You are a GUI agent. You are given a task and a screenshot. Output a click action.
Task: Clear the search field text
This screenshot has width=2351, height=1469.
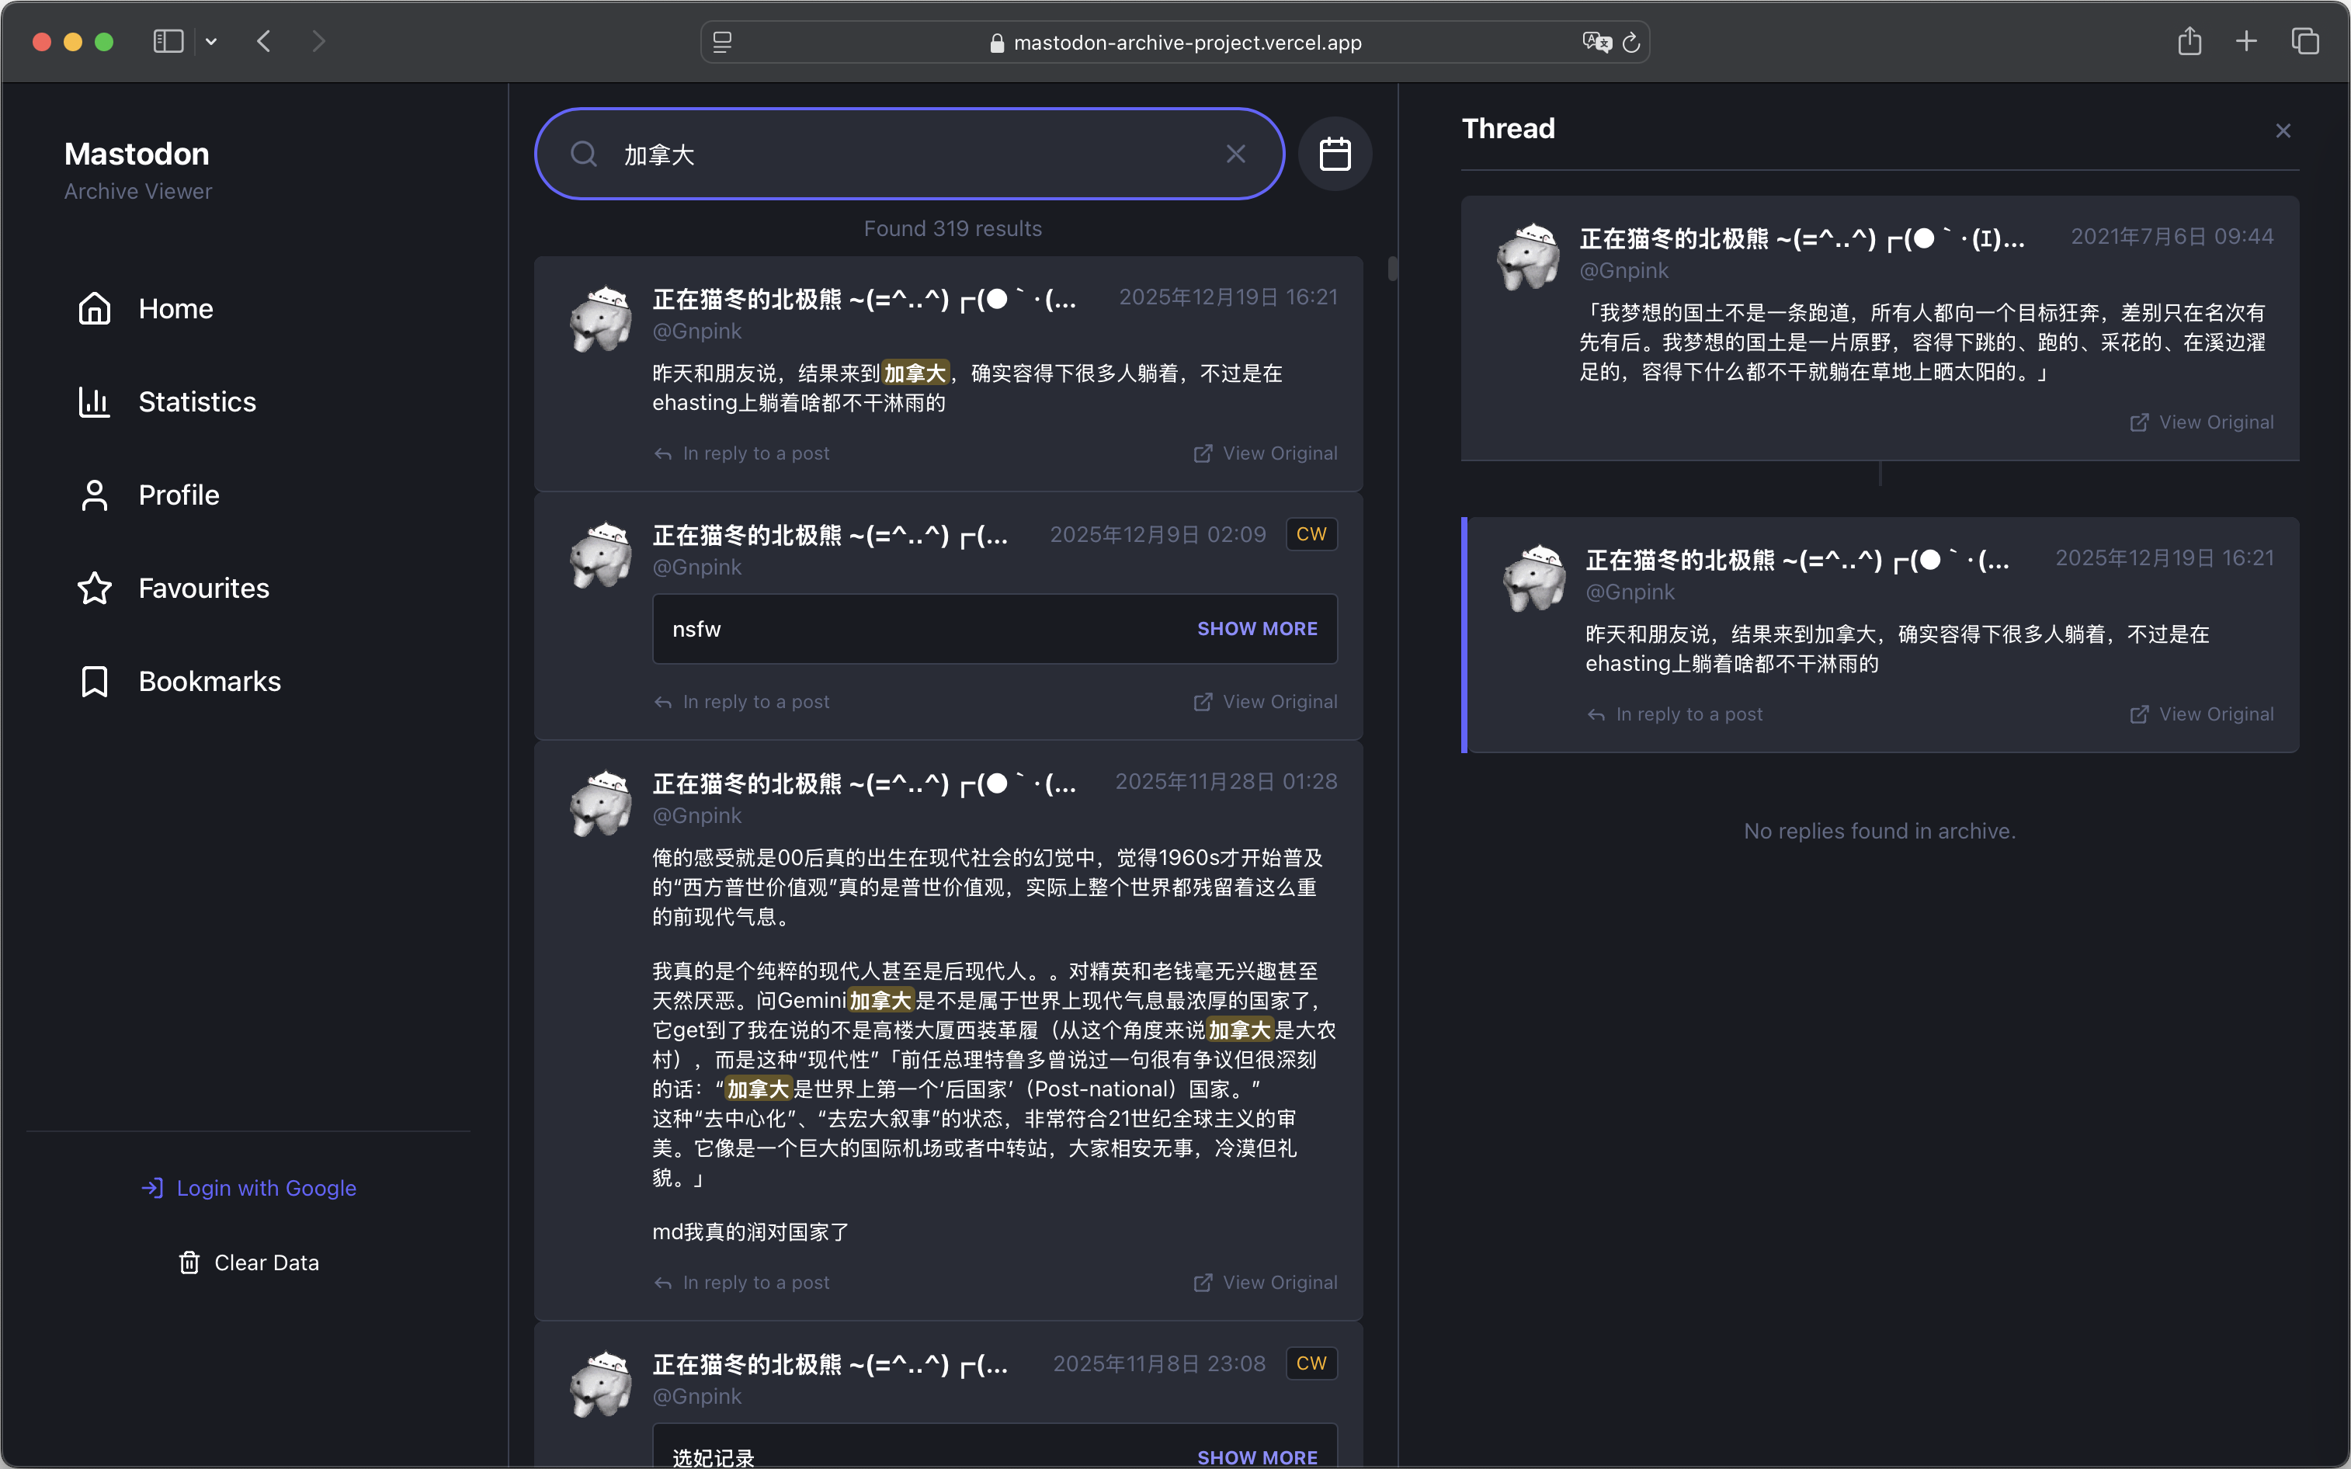[x=1235, y=154]
